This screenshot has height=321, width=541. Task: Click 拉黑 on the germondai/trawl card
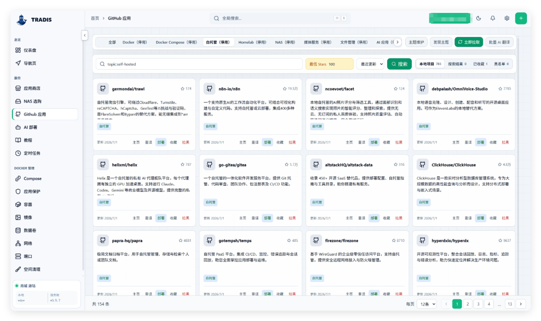[x=186, y=142]
